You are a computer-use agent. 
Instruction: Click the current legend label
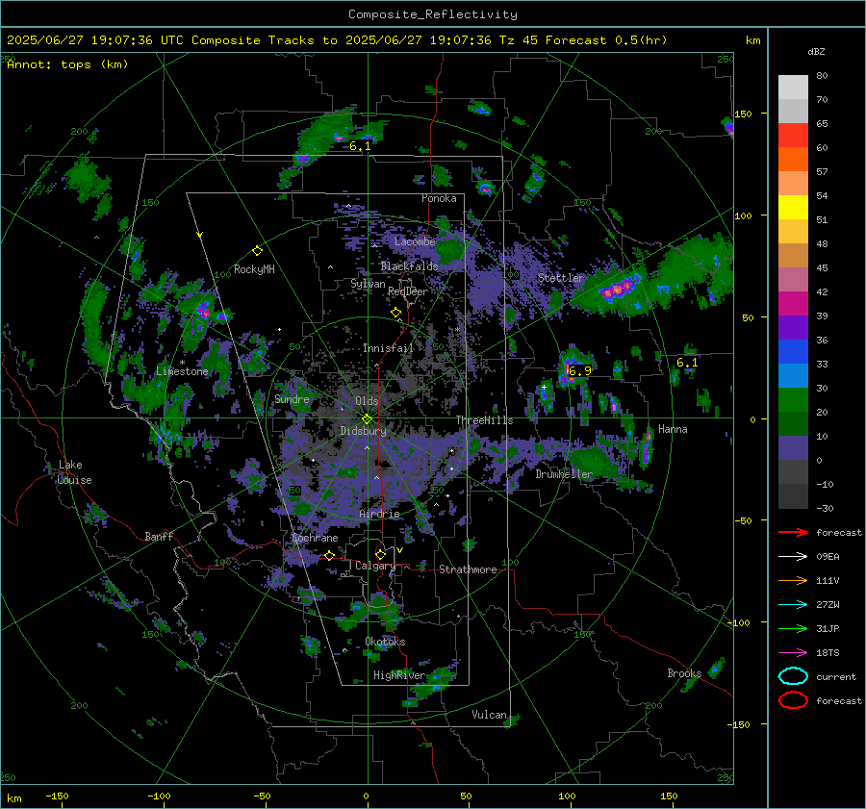(x=835, y=676)
